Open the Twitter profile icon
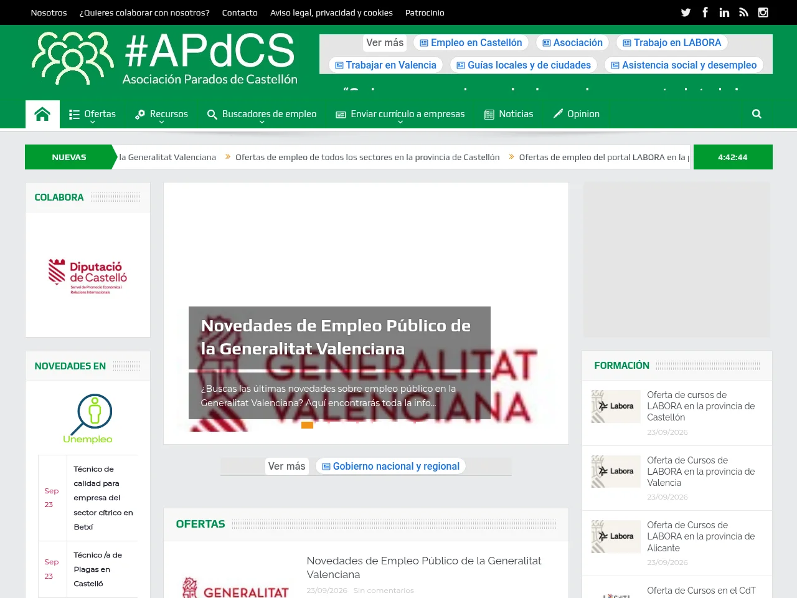This screenshot has width=797, height=598. pos(686,12)
